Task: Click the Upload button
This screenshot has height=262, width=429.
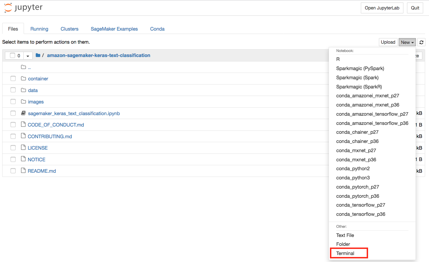Action: pos(388,42)
